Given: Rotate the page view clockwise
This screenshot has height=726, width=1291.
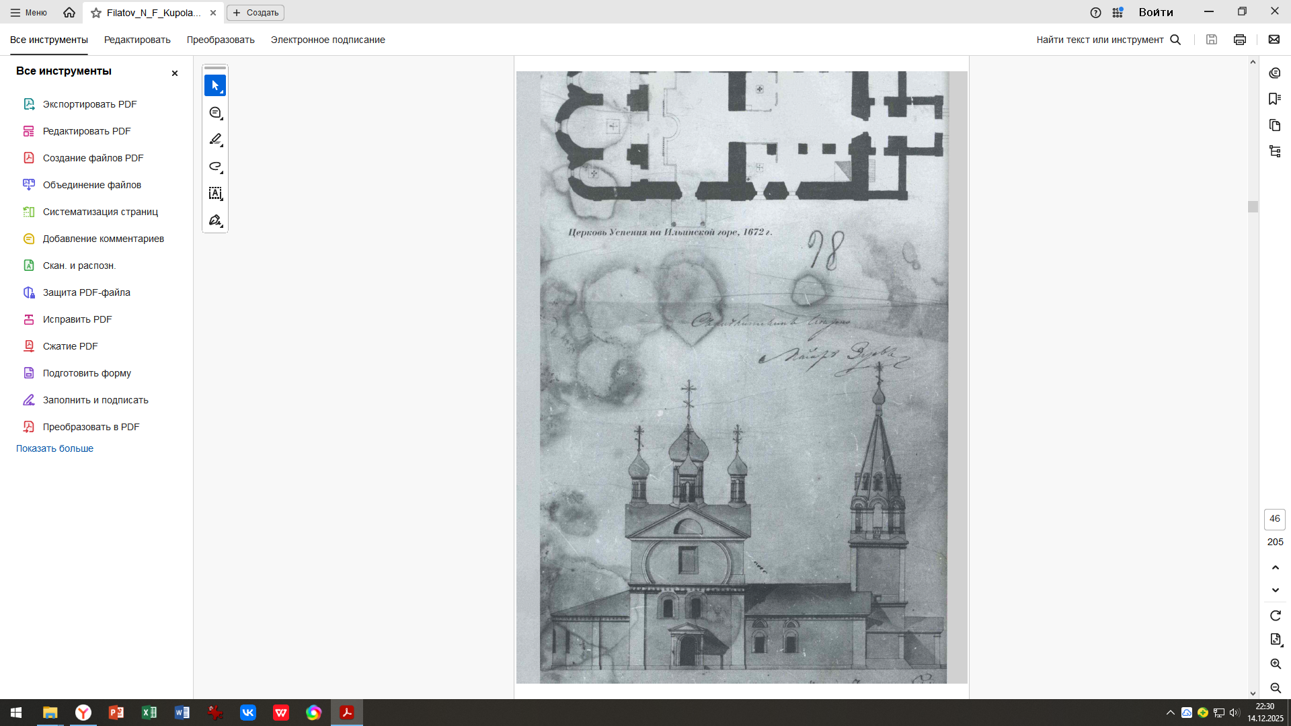Looking at the screenshot, I should 1275,616.
